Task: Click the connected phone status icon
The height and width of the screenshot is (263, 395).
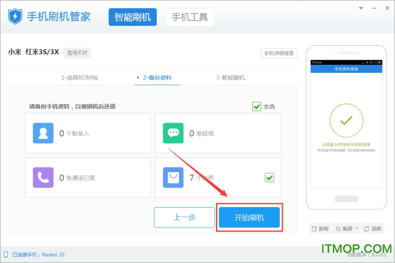Action: click(6, 255)
